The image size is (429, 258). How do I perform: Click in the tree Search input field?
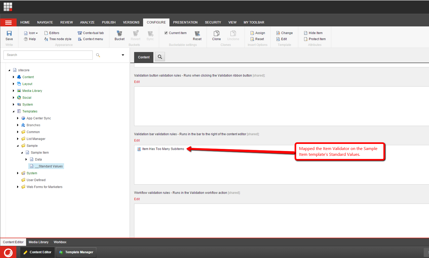tap(48, 55)
